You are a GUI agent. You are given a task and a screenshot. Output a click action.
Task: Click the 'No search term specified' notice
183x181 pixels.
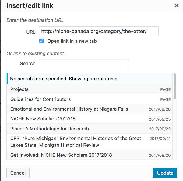(x=64, y=79)
